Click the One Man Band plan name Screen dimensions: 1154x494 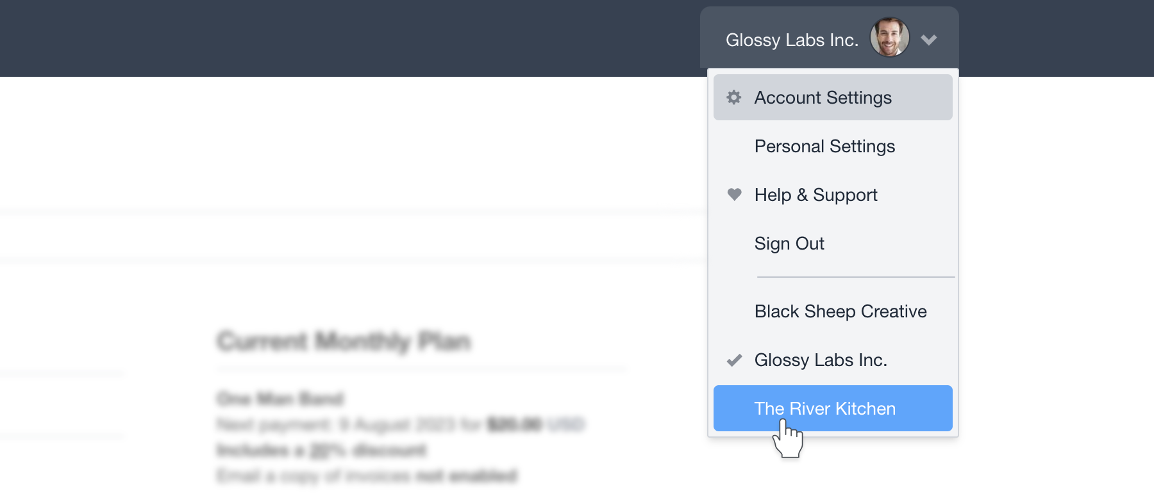(x=280, y=399)
